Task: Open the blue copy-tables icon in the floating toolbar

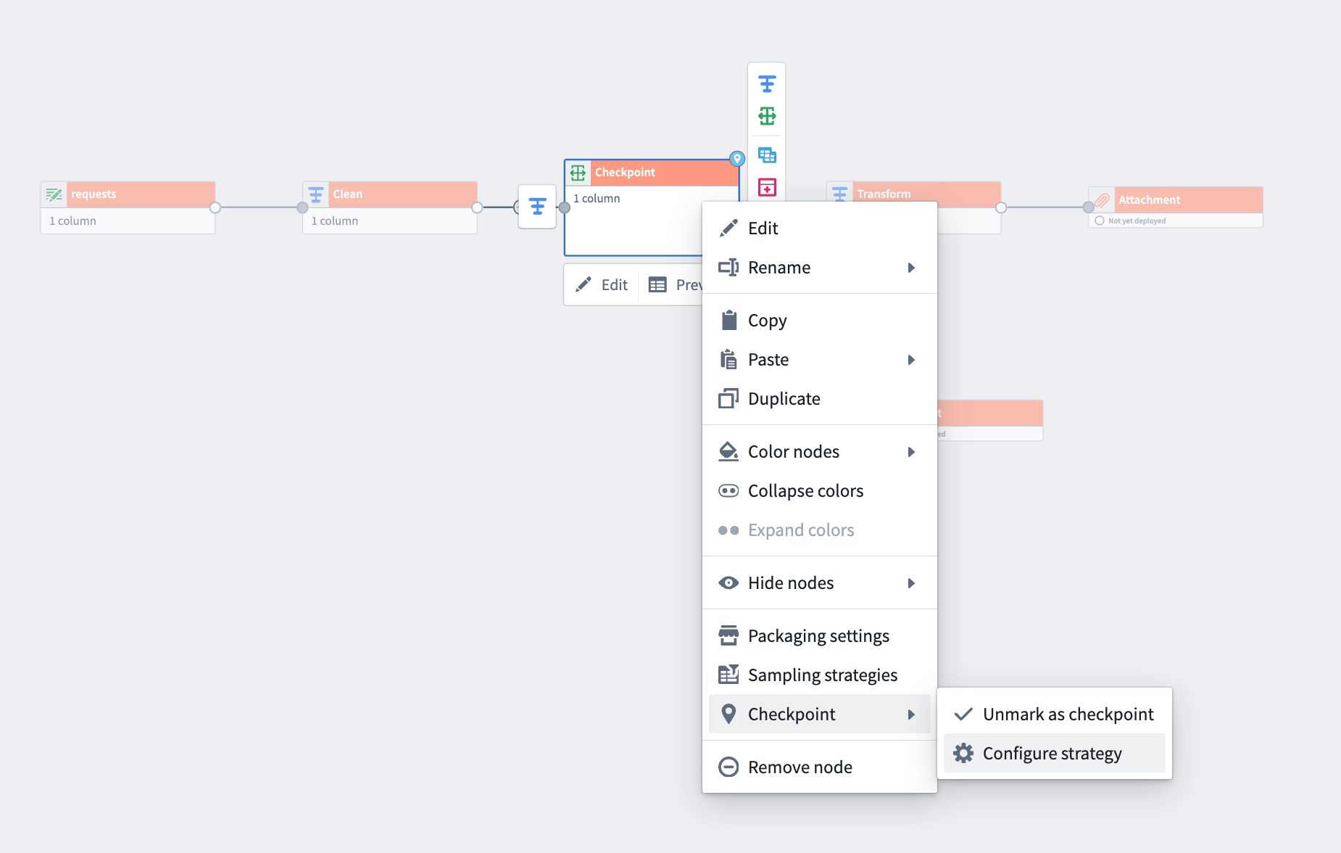Action: coord(767,154)
